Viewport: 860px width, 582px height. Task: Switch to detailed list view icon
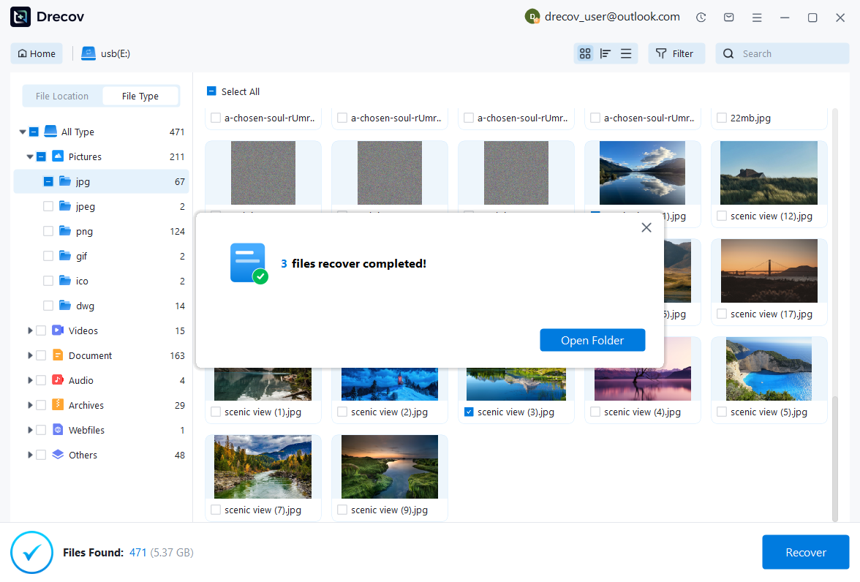click(606, 53)
